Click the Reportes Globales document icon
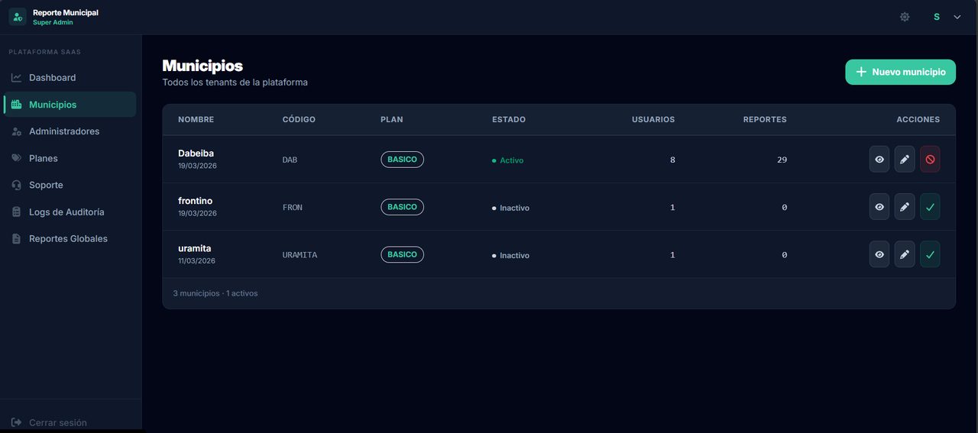Image resolution: width=978 pixels, height=433 pixels. click(16, 238)
